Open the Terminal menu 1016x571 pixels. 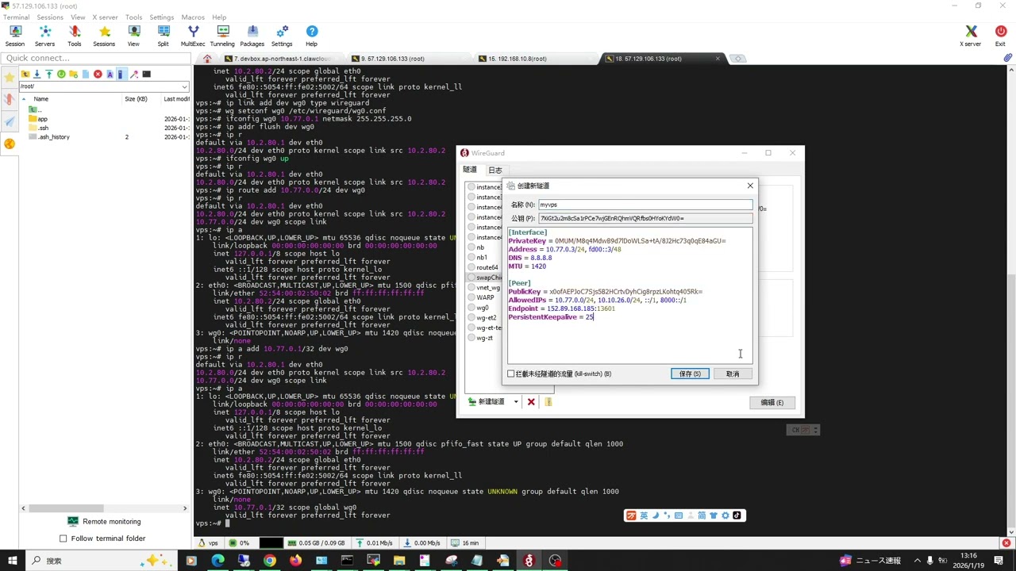pos(16,17)
